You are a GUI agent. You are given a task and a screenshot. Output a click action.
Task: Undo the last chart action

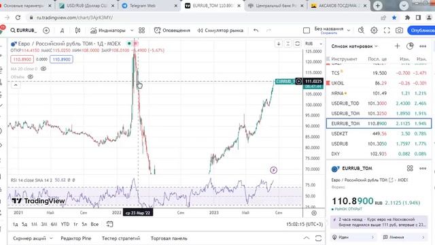click(256, 30)
